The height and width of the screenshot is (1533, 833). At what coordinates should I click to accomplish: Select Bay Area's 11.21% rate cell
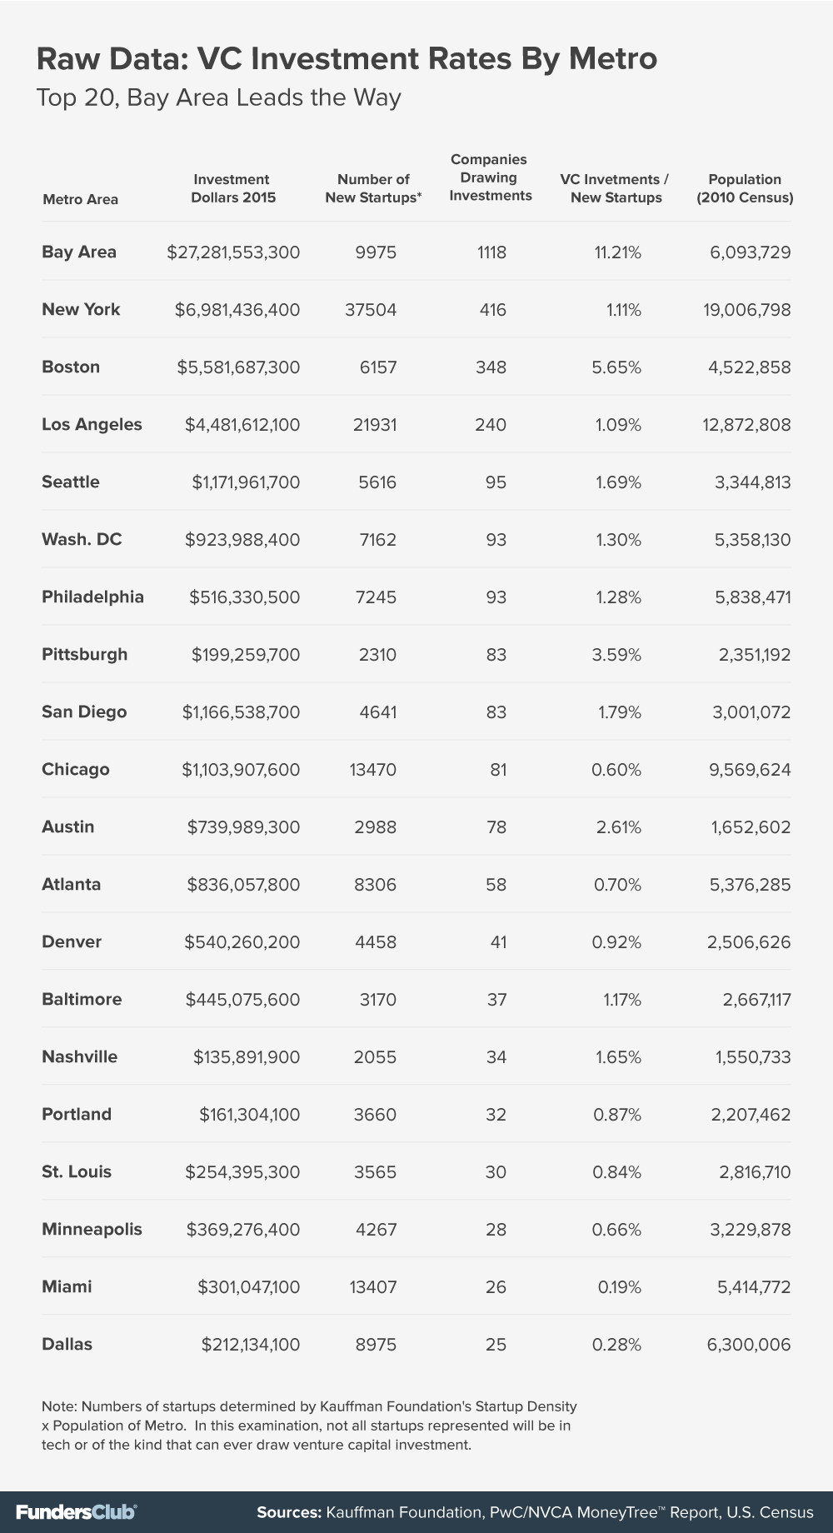(x=617, y=252)
